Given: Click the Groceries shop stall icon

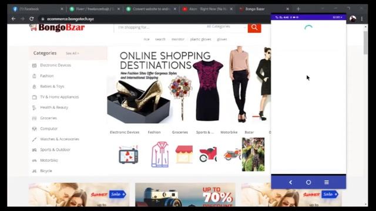Looking at the screenshot, I should click(184, 155).
